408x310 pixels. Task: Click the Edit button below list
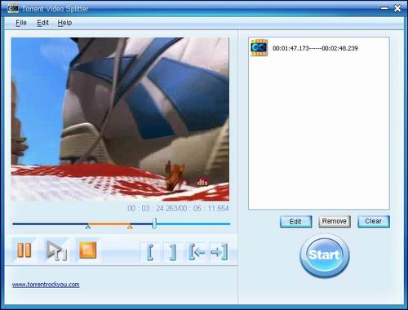tap(295, 221)
